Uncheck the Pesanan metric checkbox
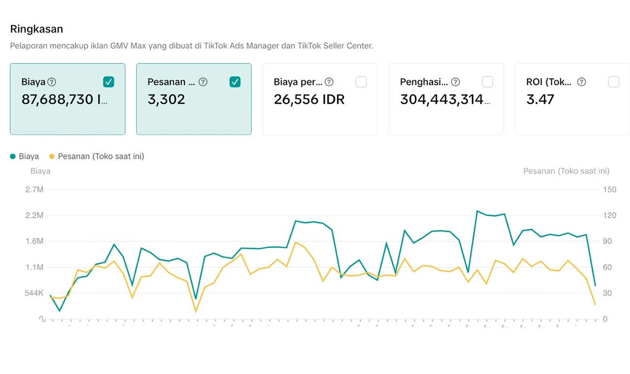The height and width of the screenshot is (374, 630). [235, 82]
